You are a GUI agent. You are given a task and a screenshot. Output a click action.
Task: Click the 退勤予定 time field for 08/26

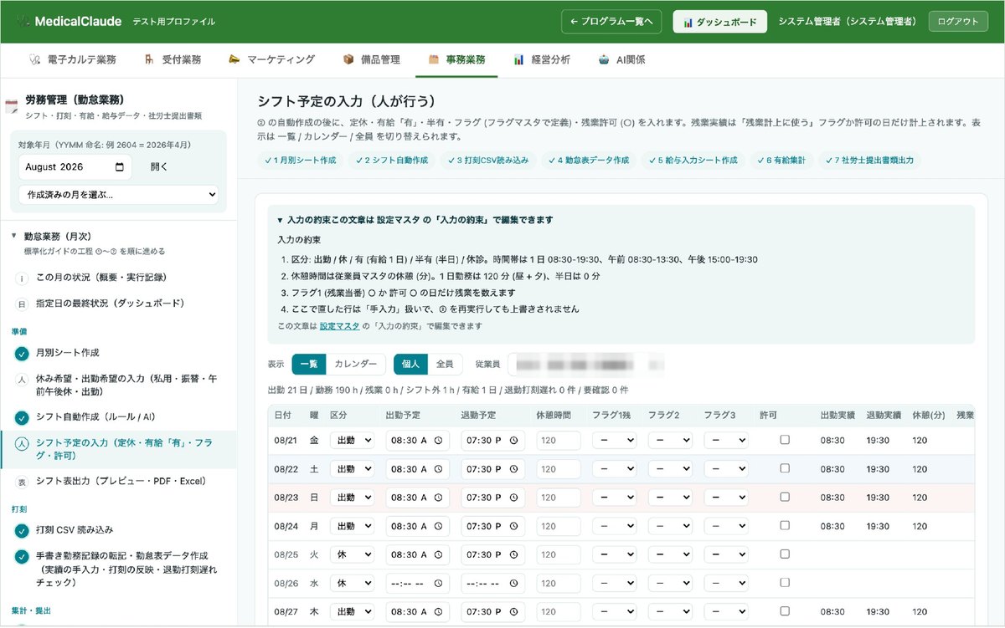click(x=493, y=584)
